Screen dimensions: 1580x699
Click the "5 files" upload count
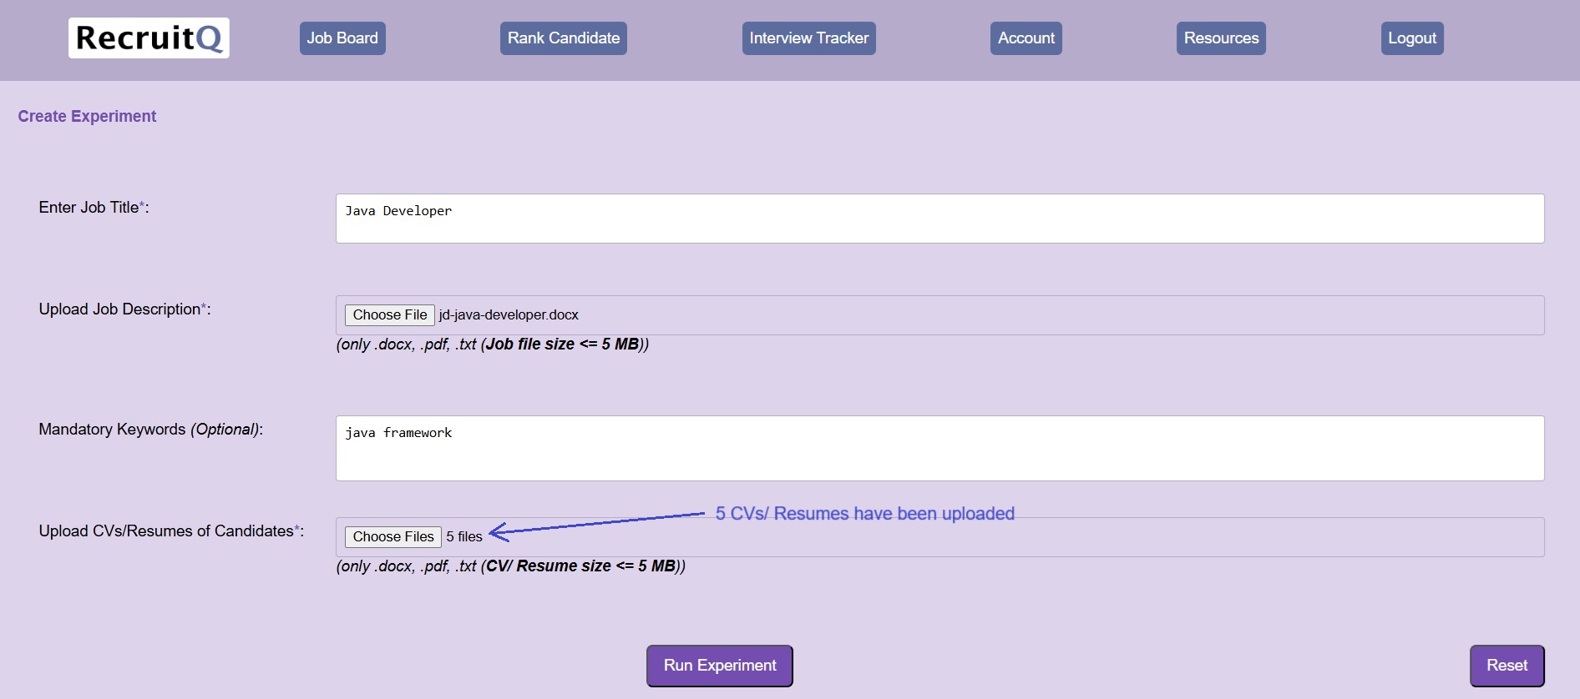(464, 537)
